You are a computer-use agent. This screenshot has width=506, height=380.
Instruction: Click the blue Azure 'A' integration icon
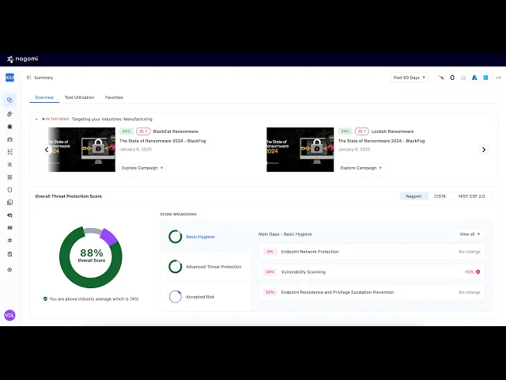pyautogui.click(x=474, y=78)
